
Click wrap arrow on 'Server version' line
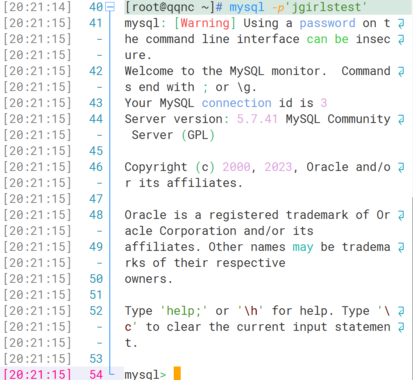pos(401,120)
